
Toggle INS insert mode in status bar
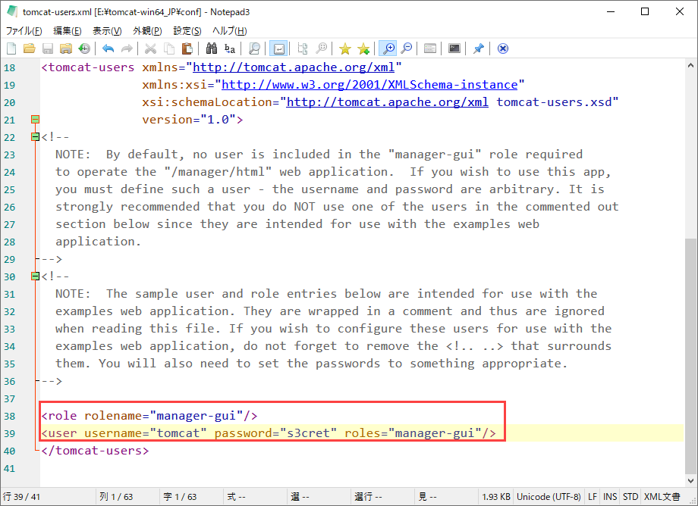[610, 497]
